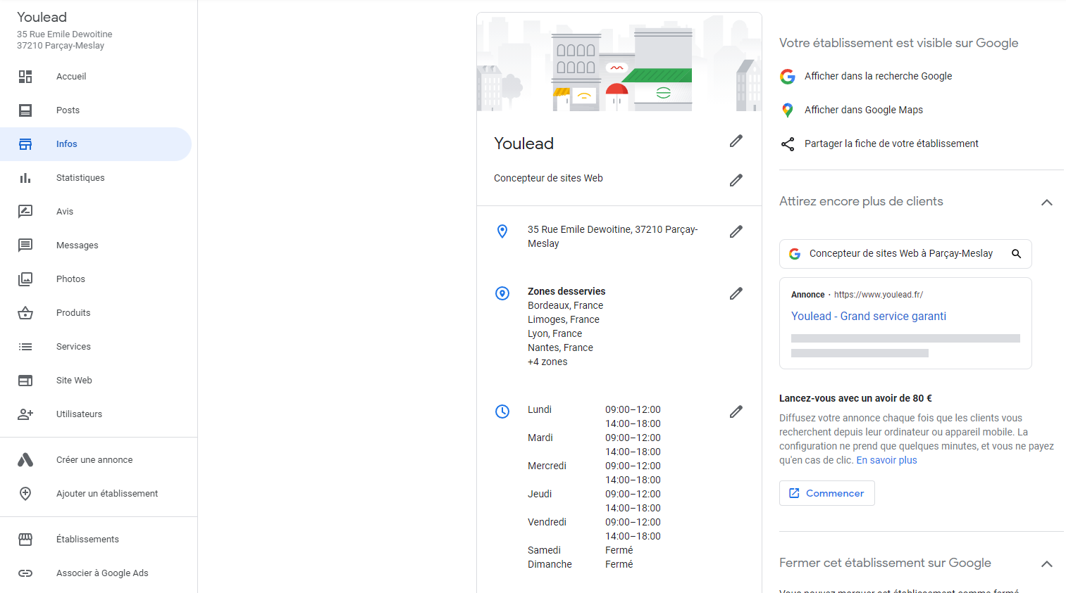Image resolution: width=1066 pixels, height=593 pixels.
Task: Click Afficher dans Google Maps
Action: (x=864, y=110)
